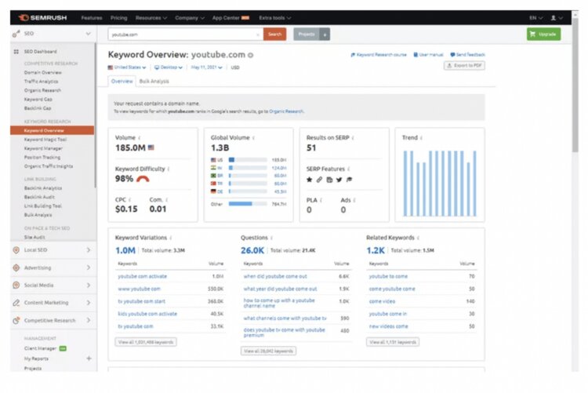Screen dimensions: 588x393
Task: Click the Advertising target icon
Action: coord(16,267)
